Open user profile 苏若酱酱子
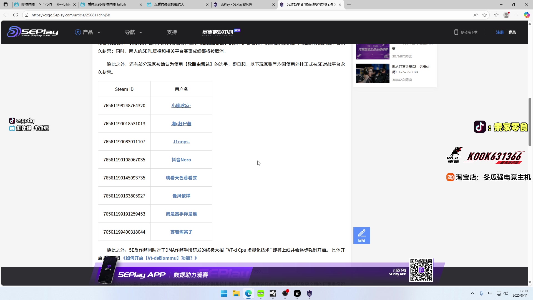Image resolution: width=533 pixels, height=300 pixels. tap(181, 232)
